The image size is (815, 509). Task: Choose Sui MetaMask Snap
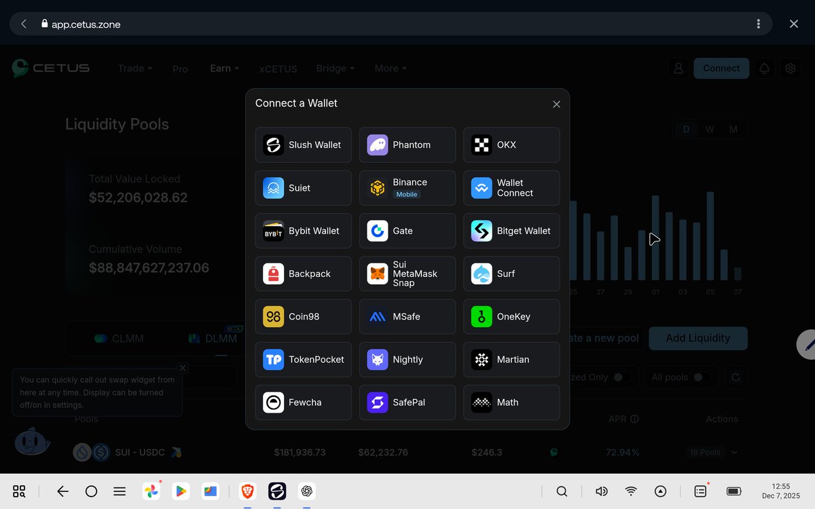pos(407,274)
